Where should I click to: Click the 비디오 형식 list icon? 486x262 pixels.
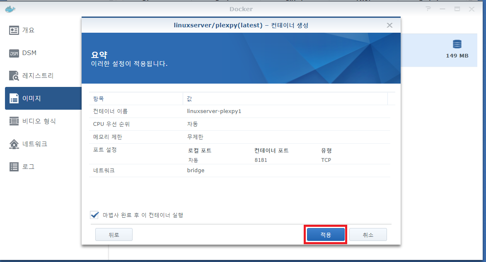(x=14, y=121)
